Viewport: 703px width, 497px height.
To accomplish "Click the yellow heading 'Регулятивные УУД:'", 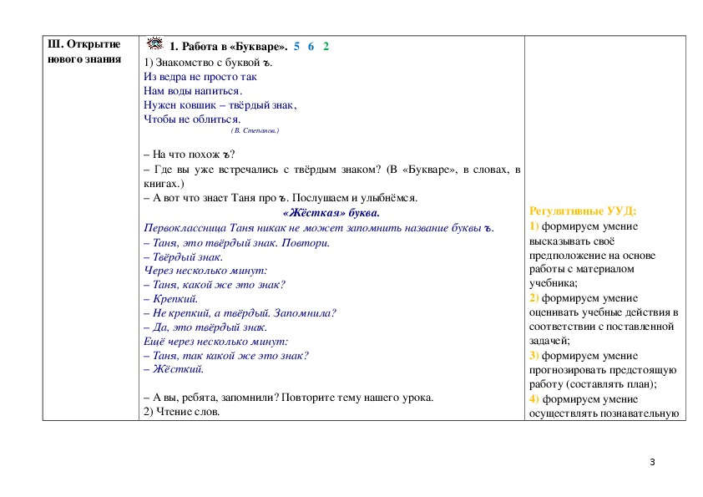I will tap(583, 210).
